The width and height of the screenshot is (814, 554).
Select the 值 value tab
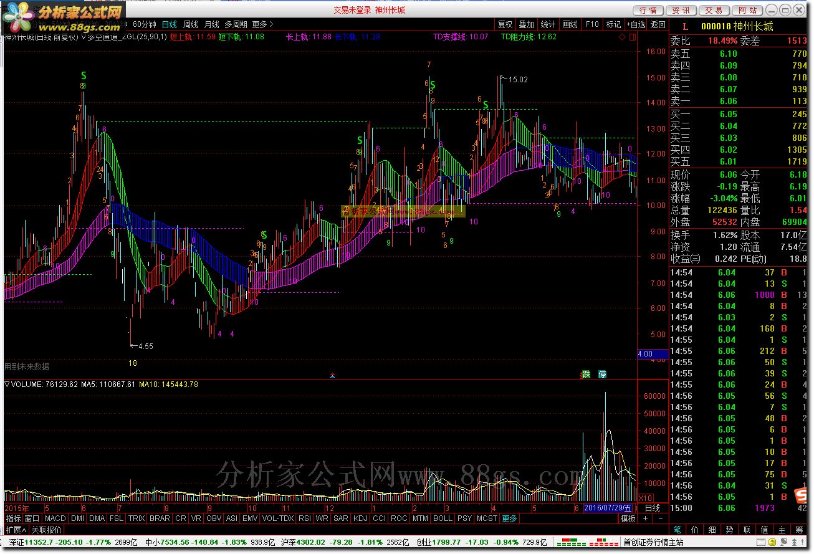pos(765,530)
